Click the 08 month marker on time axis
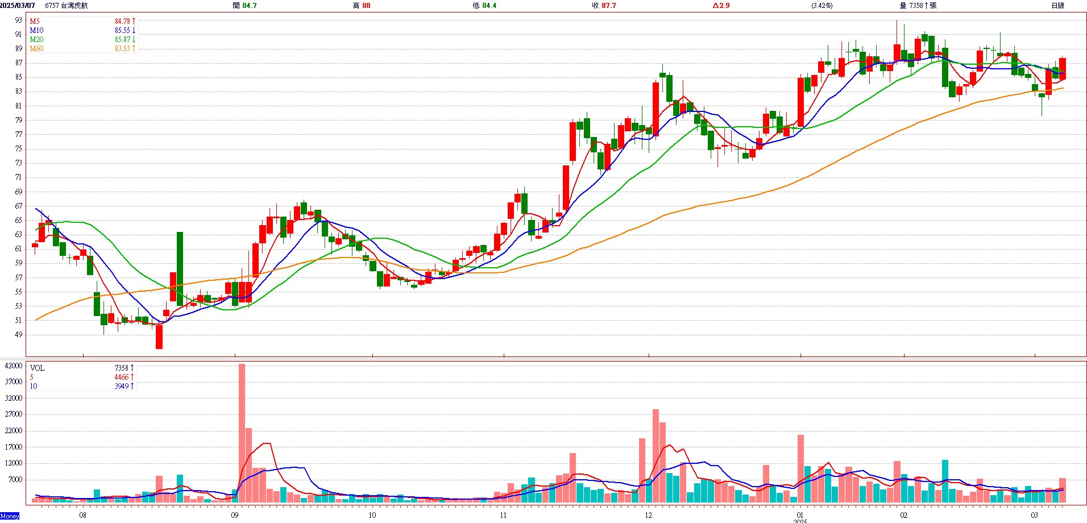 pos(83,515)
